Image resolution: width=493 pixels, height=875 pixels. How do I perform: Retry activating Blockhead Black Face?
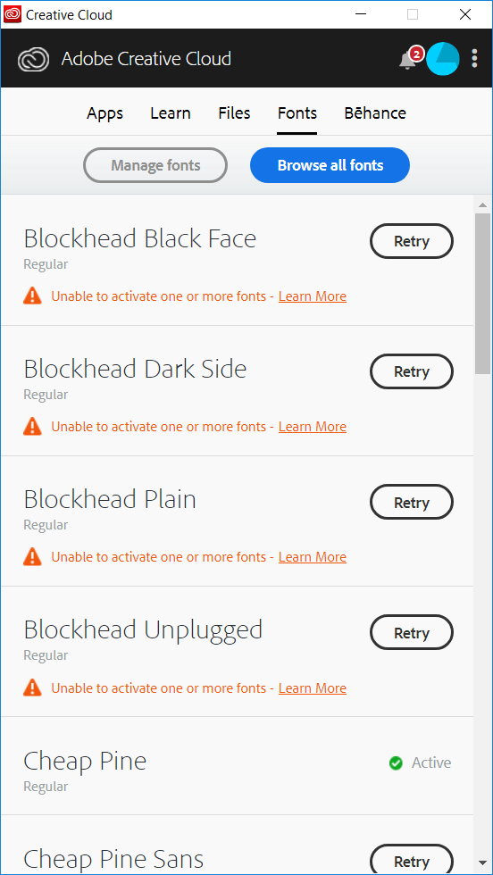412,241
